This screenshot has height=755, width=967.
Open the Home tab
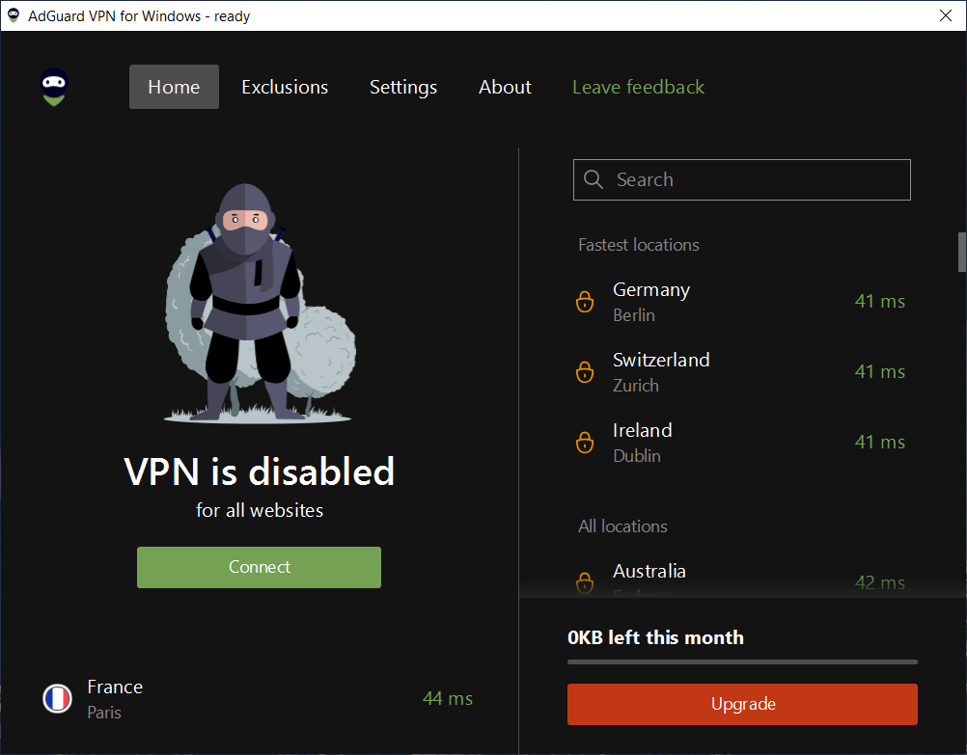[174, 87]
